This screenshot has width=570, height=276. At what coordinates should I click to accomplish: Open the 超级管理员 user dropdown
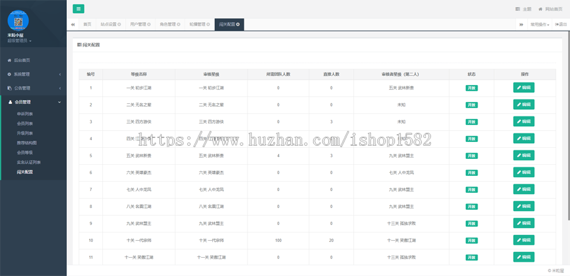19,41
